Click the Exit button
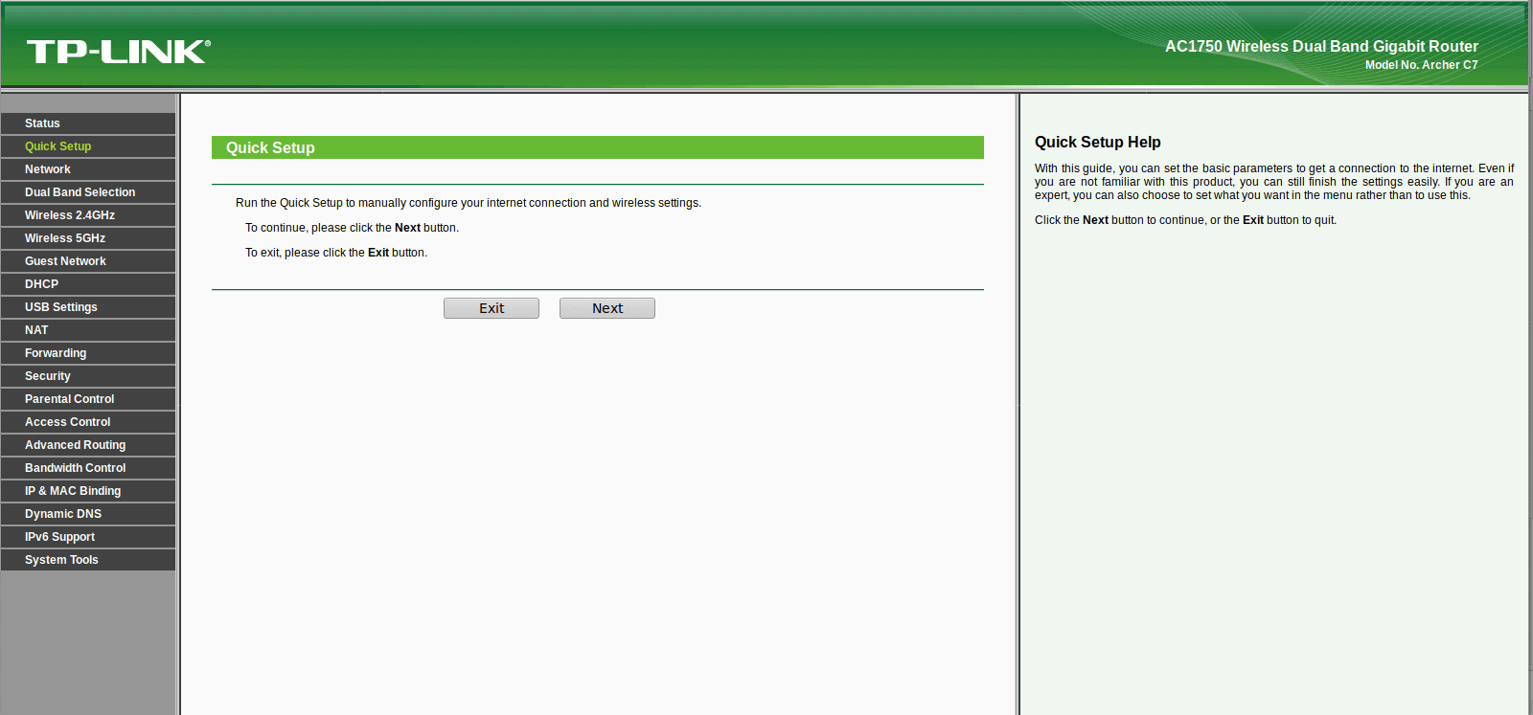 pyautogui.click(x=492, y=308)
